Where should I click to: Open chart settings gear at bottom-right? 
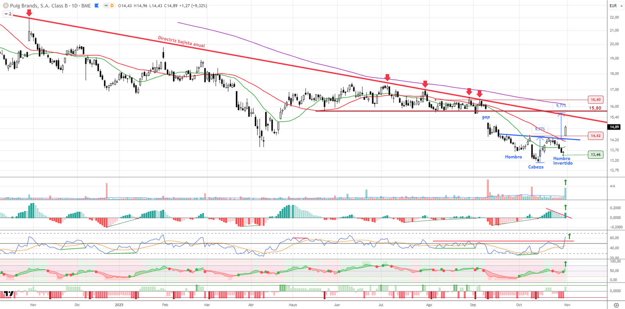[x=616, y=305]
